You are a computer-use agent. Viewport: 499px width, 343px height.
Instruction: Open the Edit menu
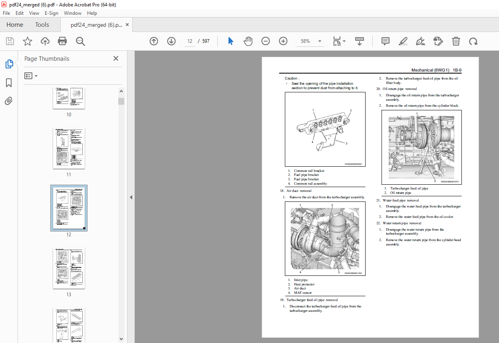tap(20, 13)
